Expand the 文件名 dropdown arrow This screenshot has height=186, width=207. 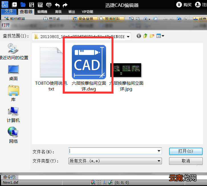[x=159, y=151]
